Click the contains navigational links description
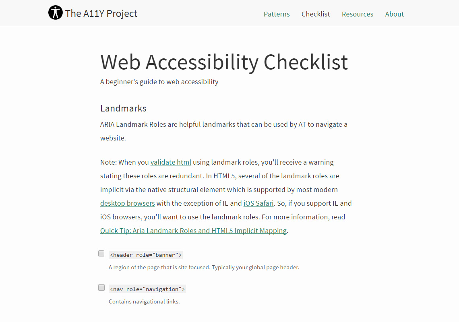Screen dimensions: 459x322 point(144,301)
